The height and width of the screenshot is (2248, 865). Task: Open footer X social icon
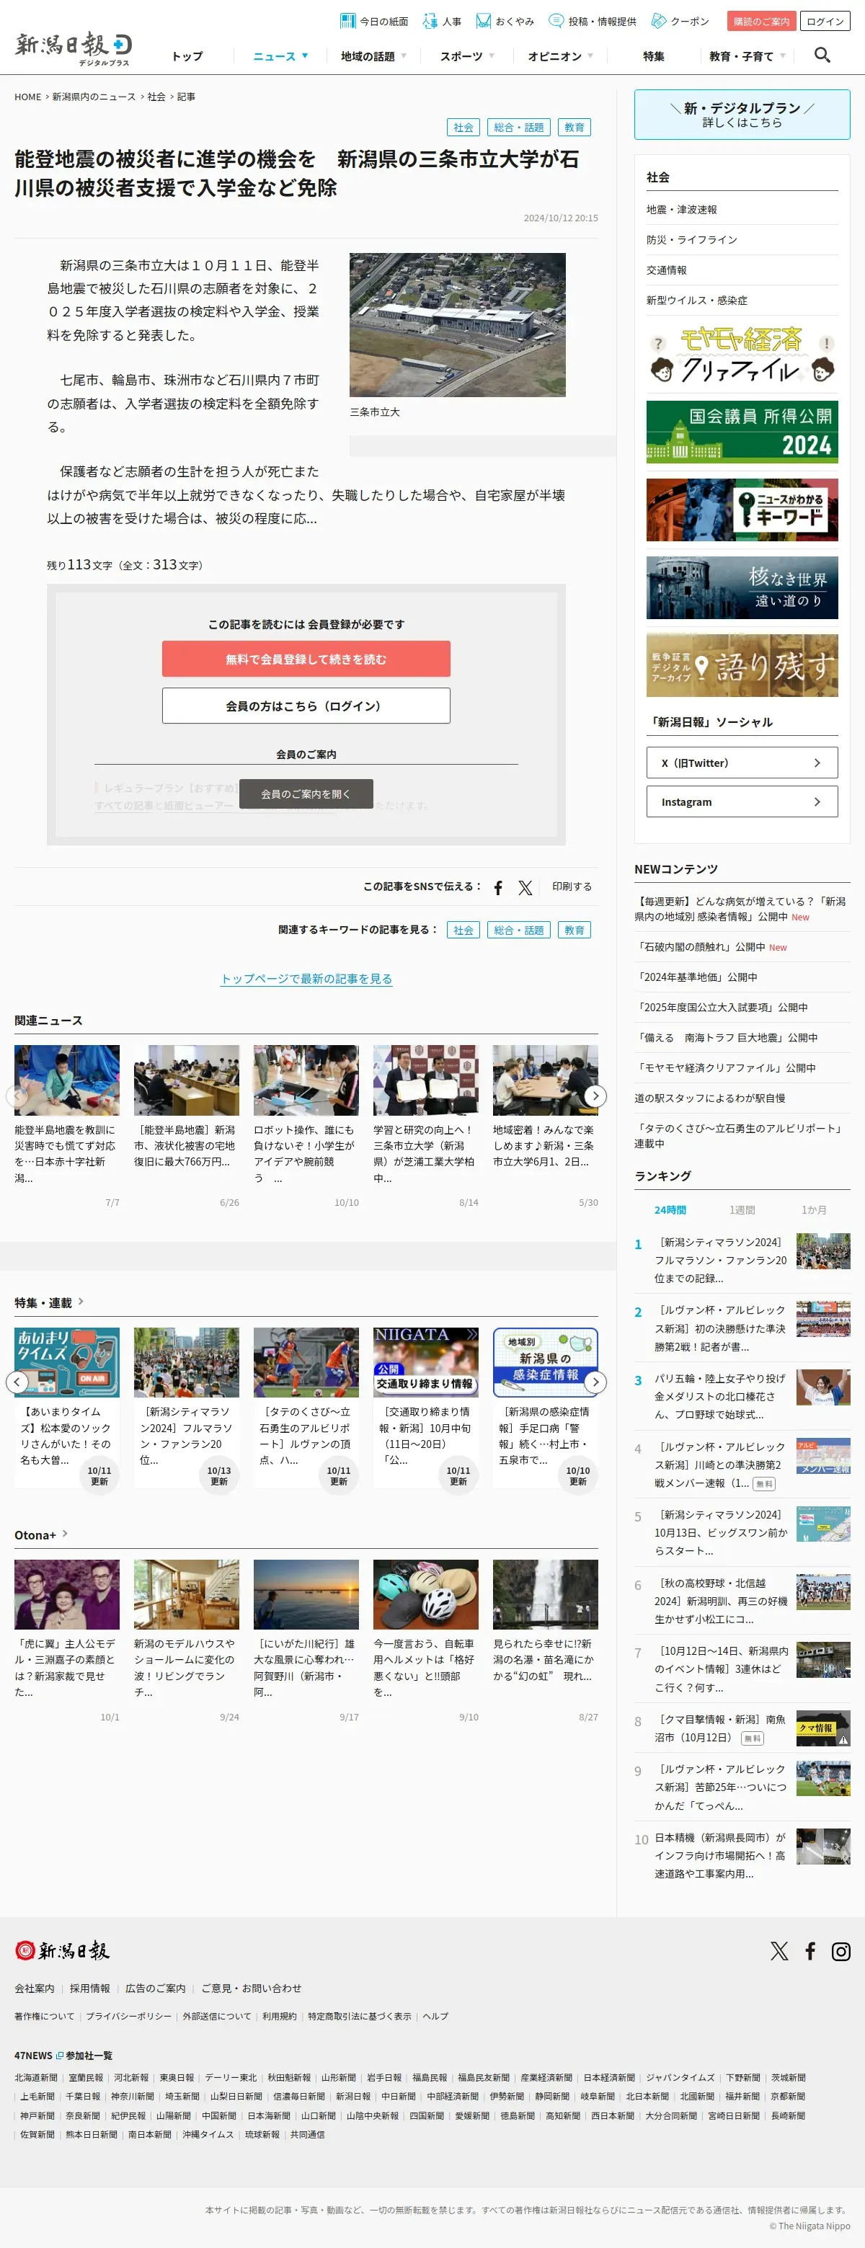(779, 1950)
